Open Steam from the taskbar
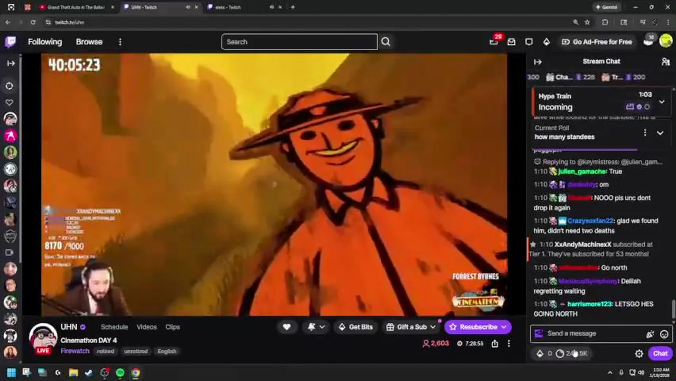Viewport: 676px width, 381px height. click(89, 373)
